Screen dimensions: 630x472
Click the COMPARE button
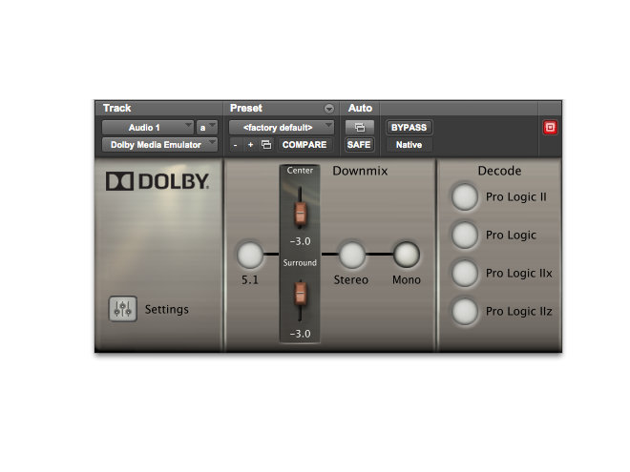pos(304,145)
